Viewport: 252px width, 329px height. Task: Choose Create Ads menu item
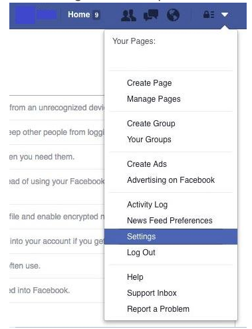147,164
